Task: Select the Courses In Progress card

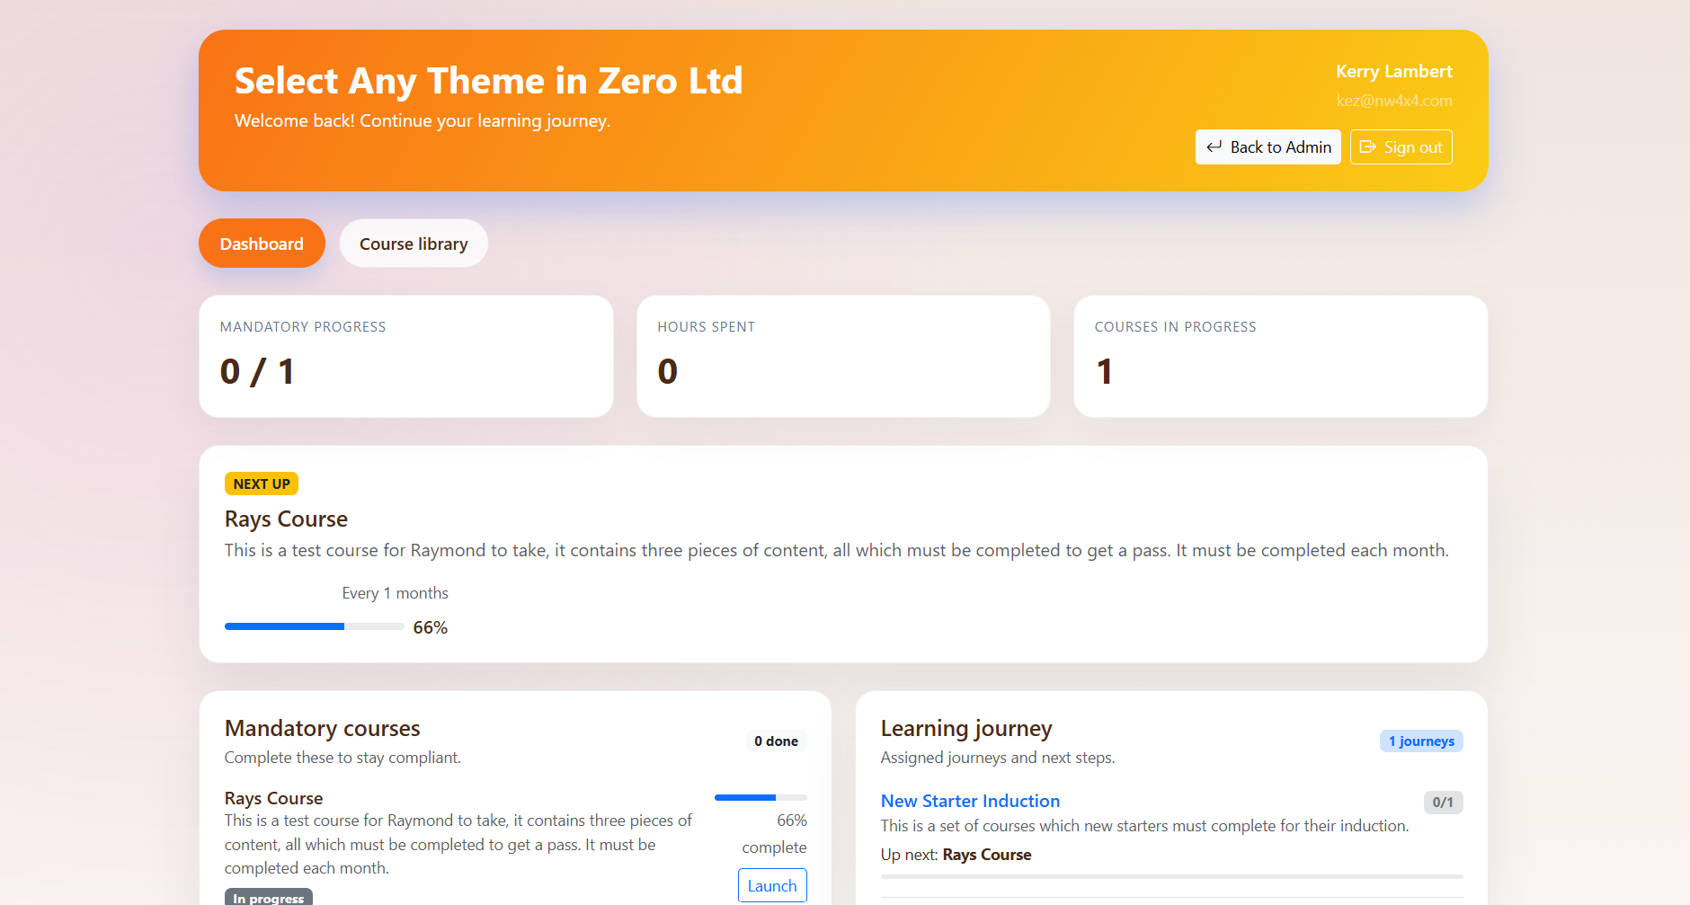Action: 1280,357
